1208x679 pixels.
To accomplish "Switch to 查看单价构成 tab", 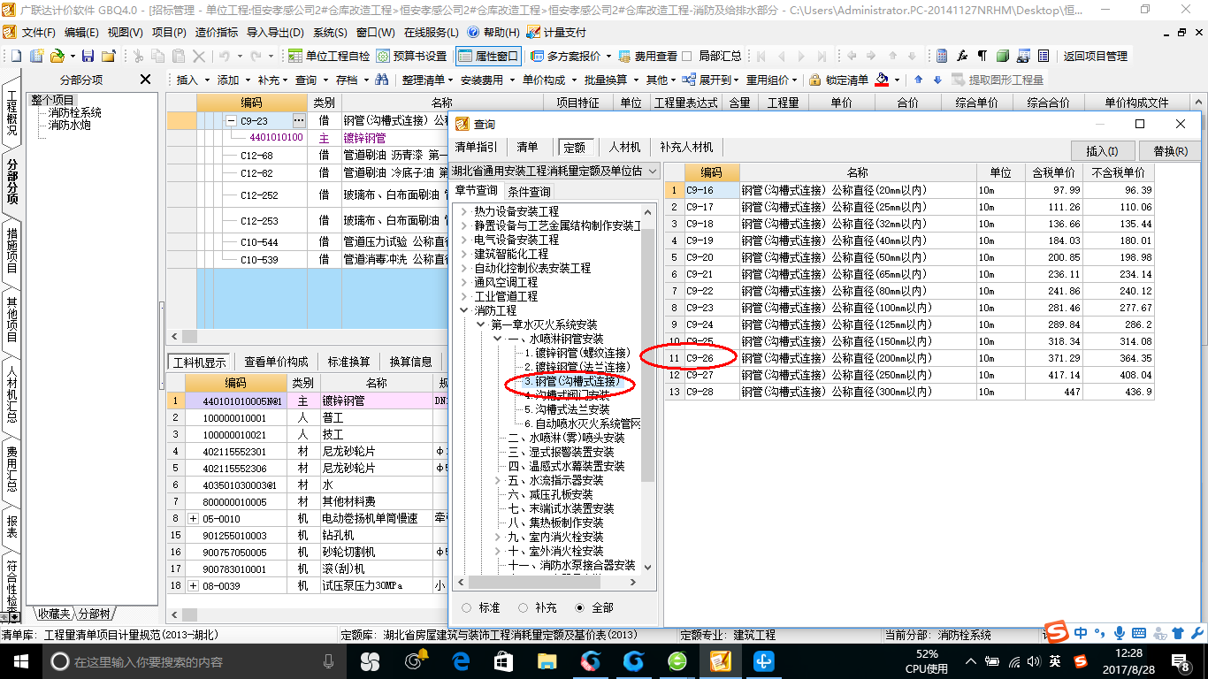I will [277, 362].
